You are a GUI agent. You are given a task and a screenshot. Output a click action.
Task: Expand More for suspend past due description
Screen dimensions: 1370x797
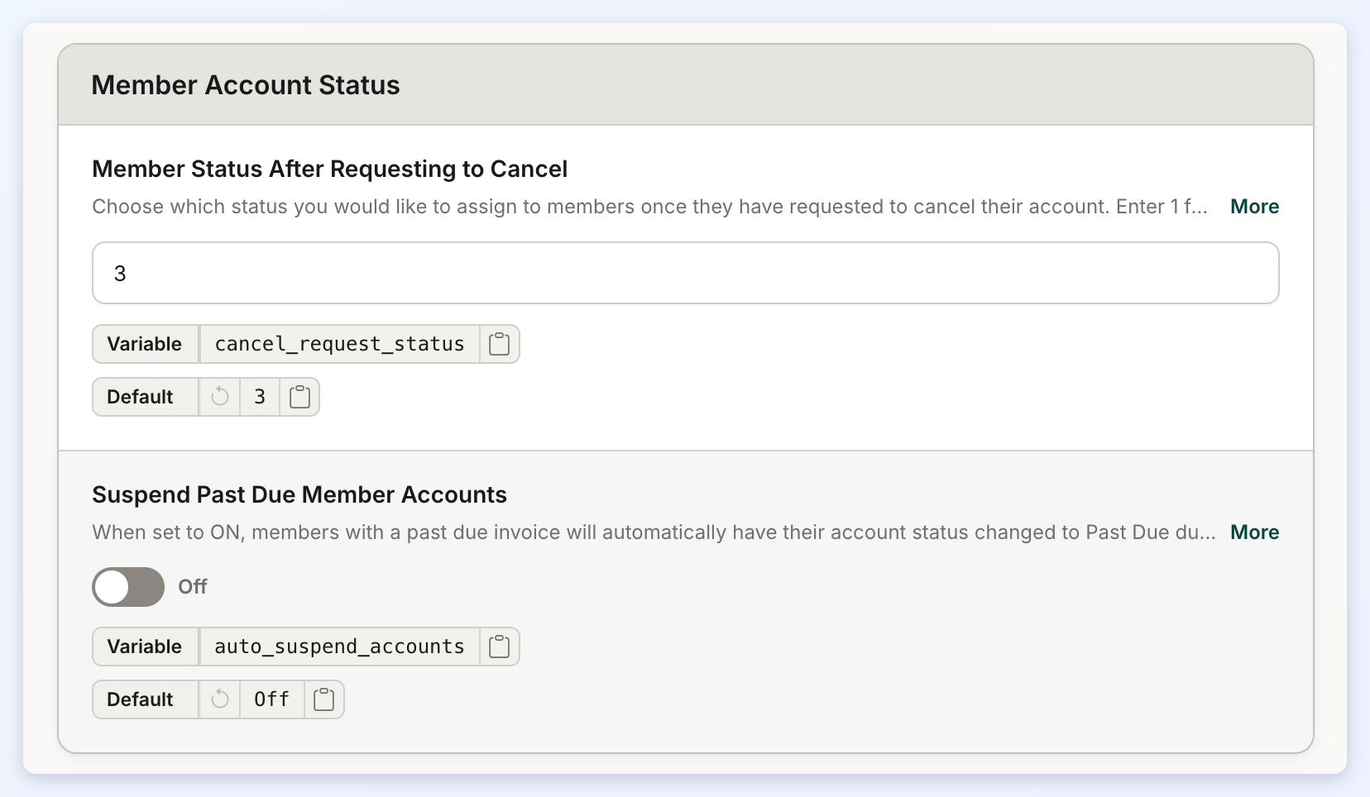(x=1254, y=532)
